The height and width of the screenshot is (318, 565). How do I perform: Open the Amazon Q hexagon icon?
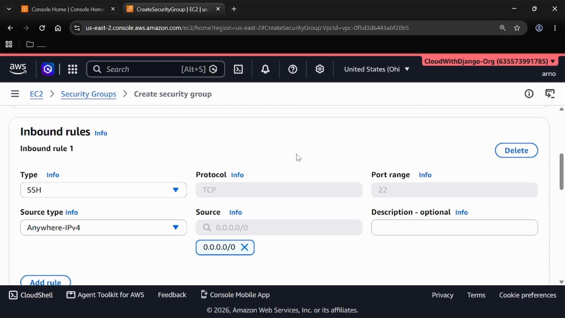pos(48,69)
